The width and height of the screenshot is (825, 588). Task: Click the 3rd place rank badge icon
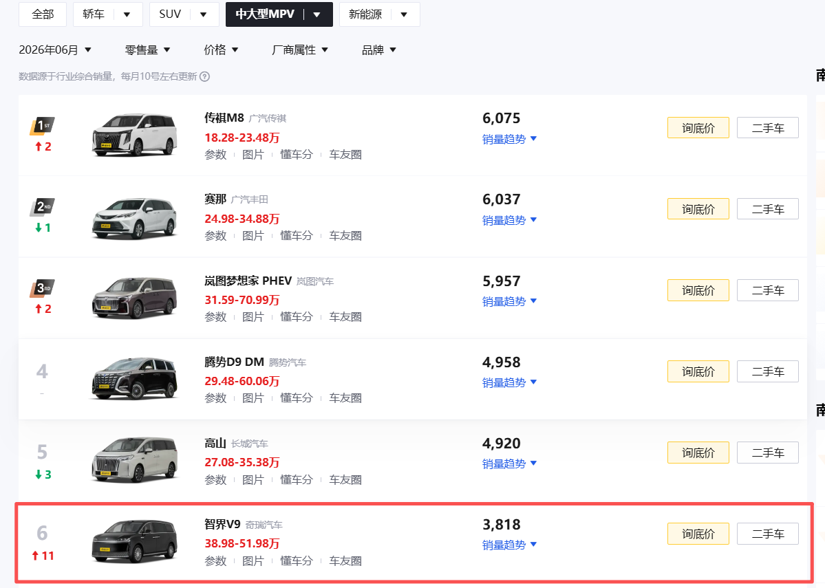click(42, 287)
